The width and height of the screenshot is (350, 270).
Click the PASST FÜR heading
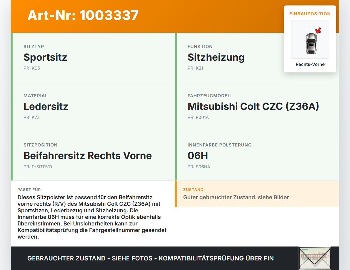(x=29, y=190)
